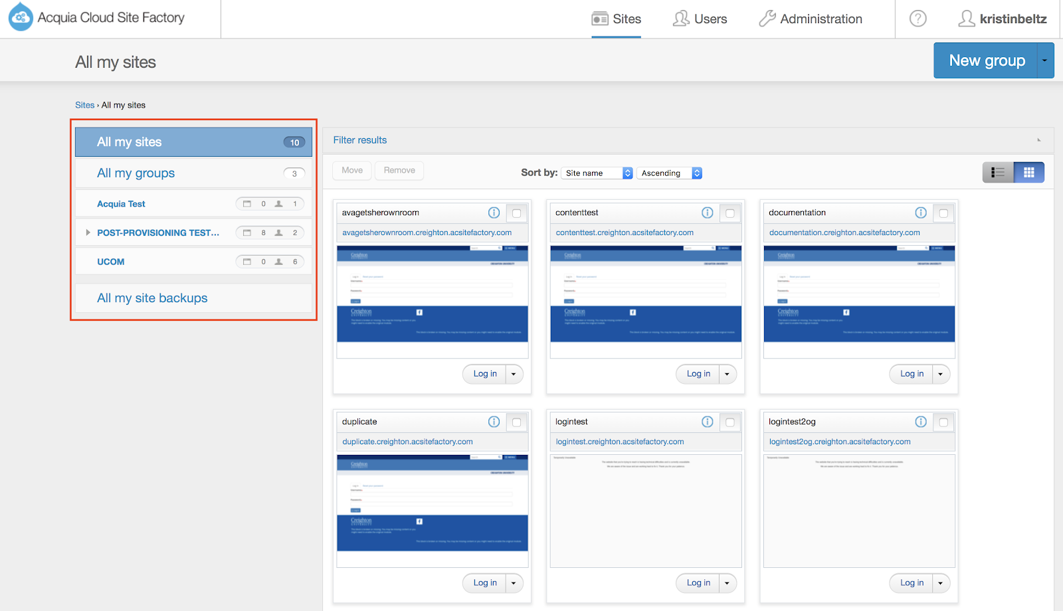Log in to contenttest site
This screenshot has width=1063, height=611.
pyautogui.click(x=698, y=374)
